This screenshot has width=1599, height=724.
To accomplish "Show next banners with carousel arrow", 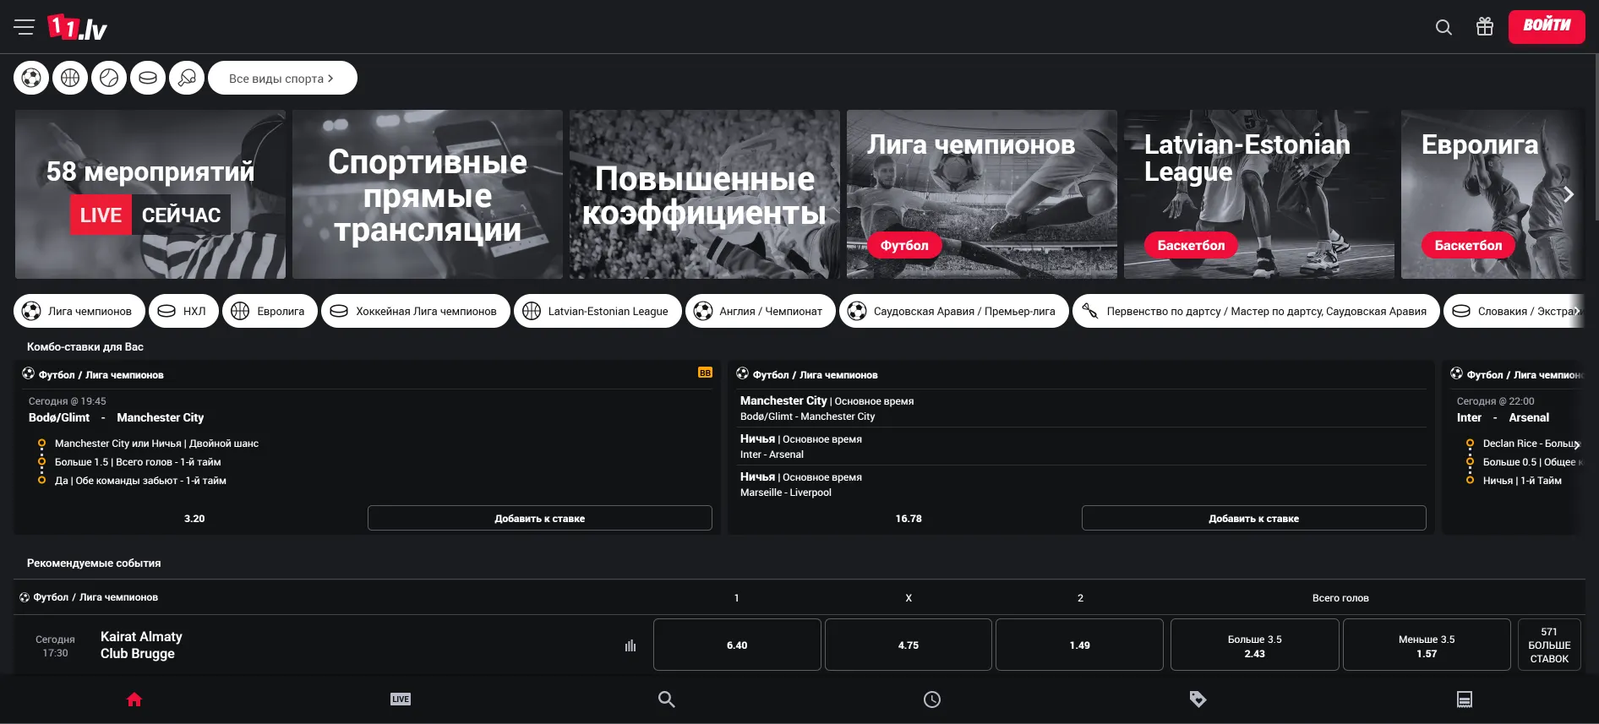I will click(1569, 194).
